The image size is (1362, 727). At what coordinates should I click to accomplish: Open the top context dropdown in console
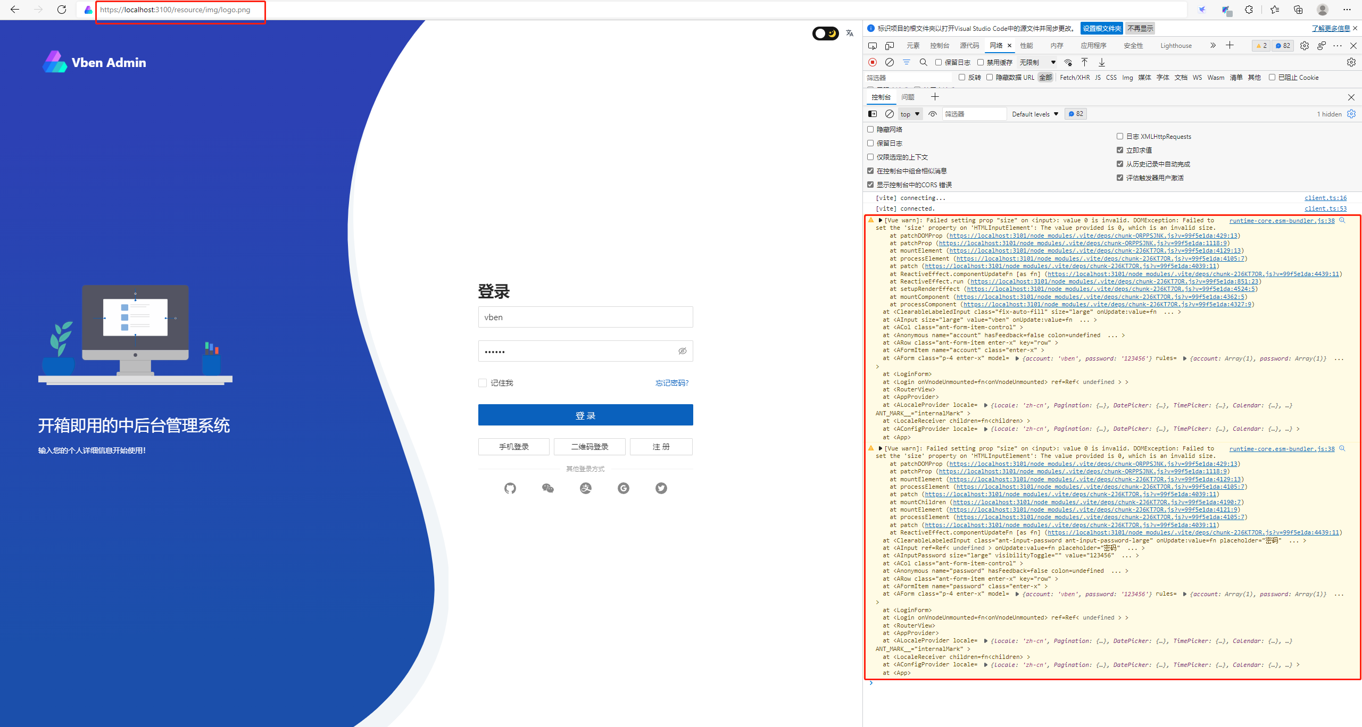(x=910, y=114)
